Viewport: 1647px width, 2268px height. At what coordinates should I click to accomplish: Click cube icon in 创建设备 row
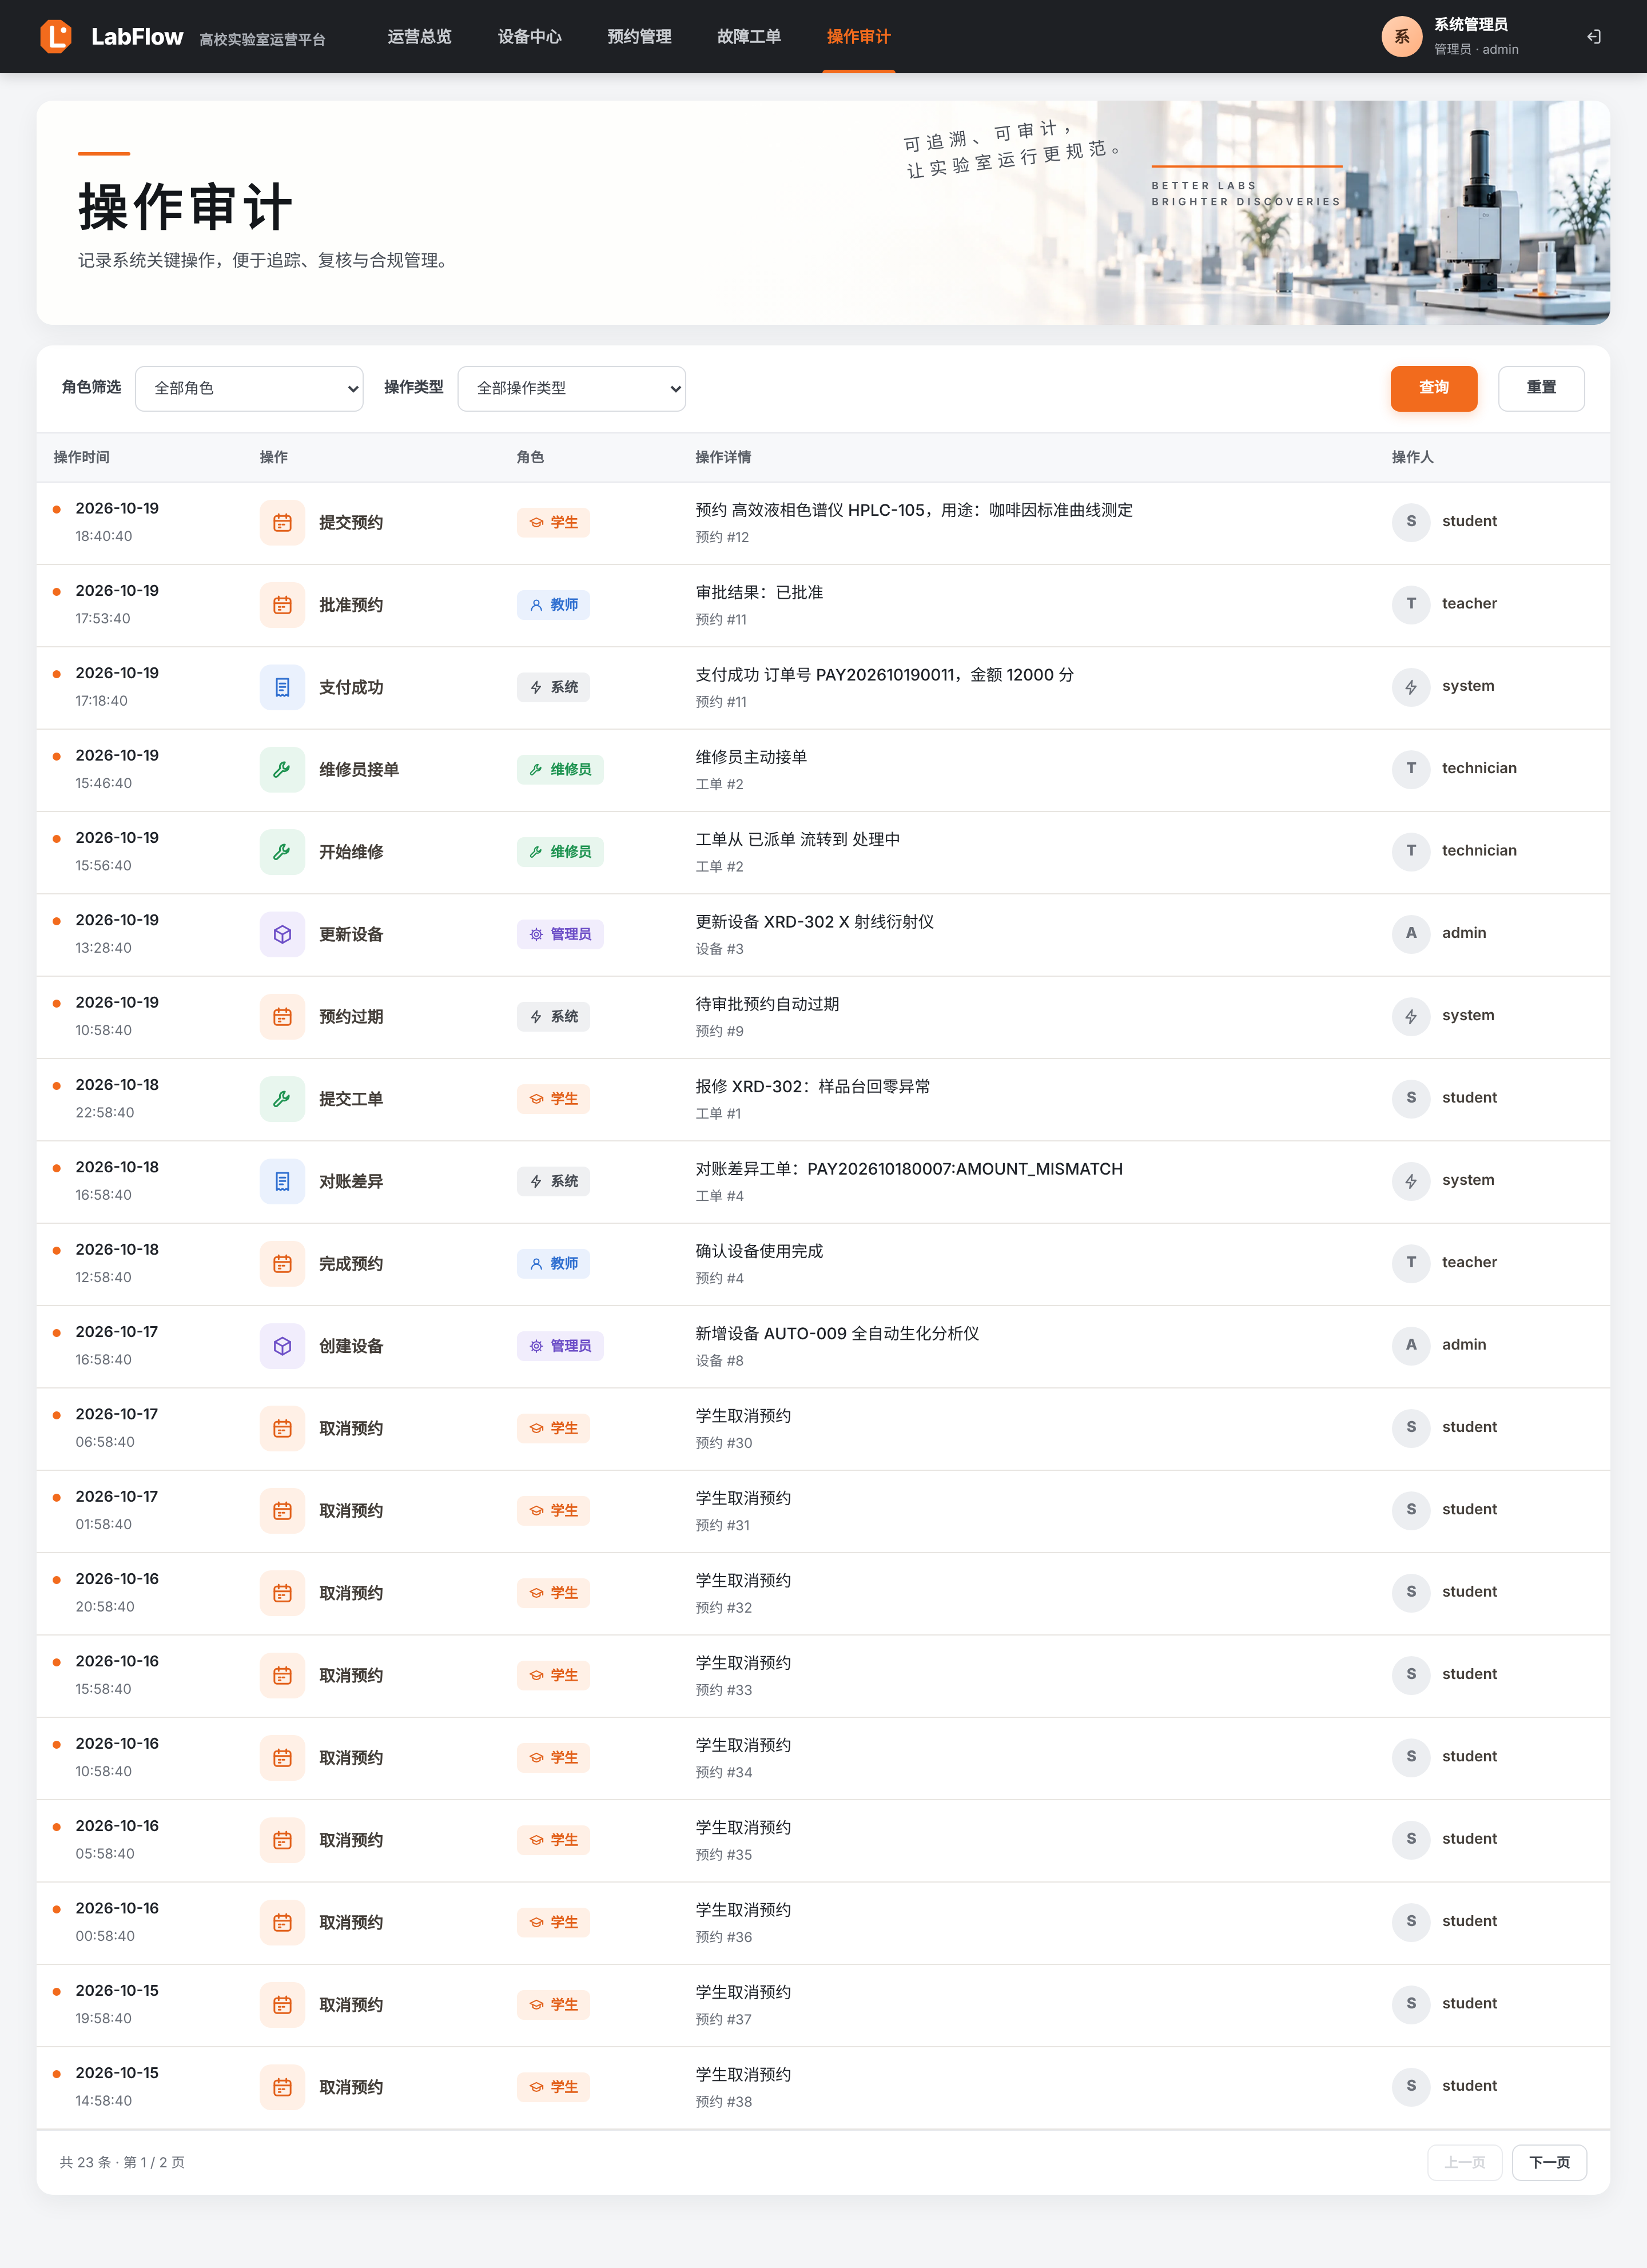pos(282,1346)
